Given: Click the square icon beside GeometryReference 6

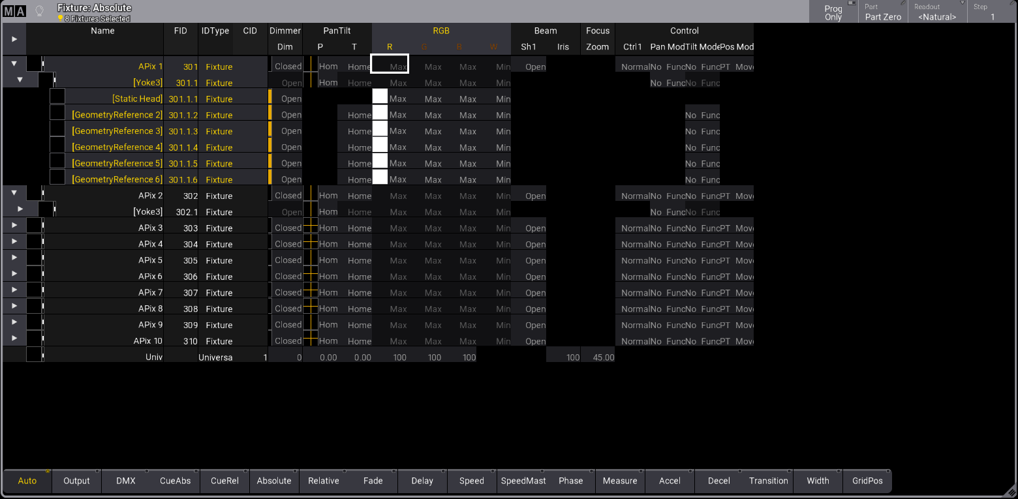Looking at the screenshot, I should coord(57,177).
